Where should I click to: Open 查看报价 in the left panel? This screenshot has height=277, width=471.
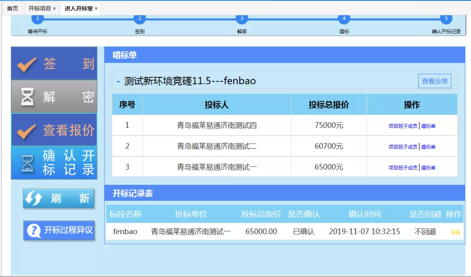point(54,130)
